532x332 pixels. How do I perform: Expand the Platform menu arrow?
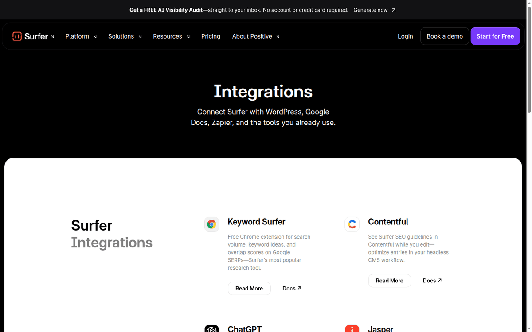click(95, 37)
